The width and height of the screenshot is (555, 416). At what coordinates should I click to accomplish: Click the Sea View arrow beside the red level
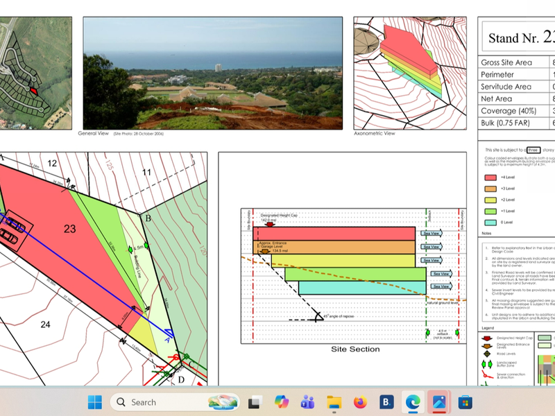[432, 233]
